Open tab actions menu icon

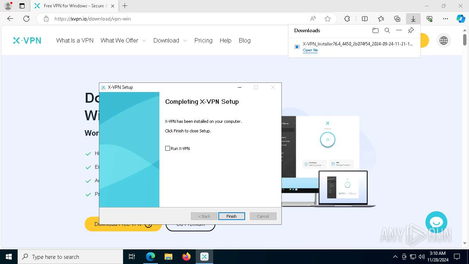[22, 6]
